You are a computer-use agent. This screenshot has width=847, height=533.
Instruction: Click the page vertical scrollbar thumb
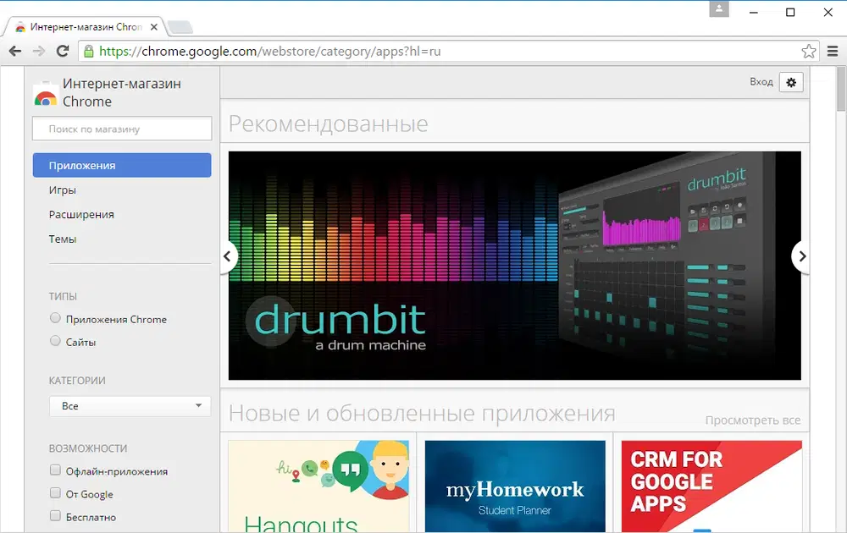click(x=841, y=89)
